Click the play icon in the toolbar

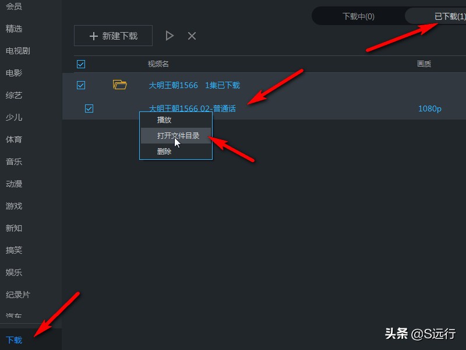coord(170,36)
